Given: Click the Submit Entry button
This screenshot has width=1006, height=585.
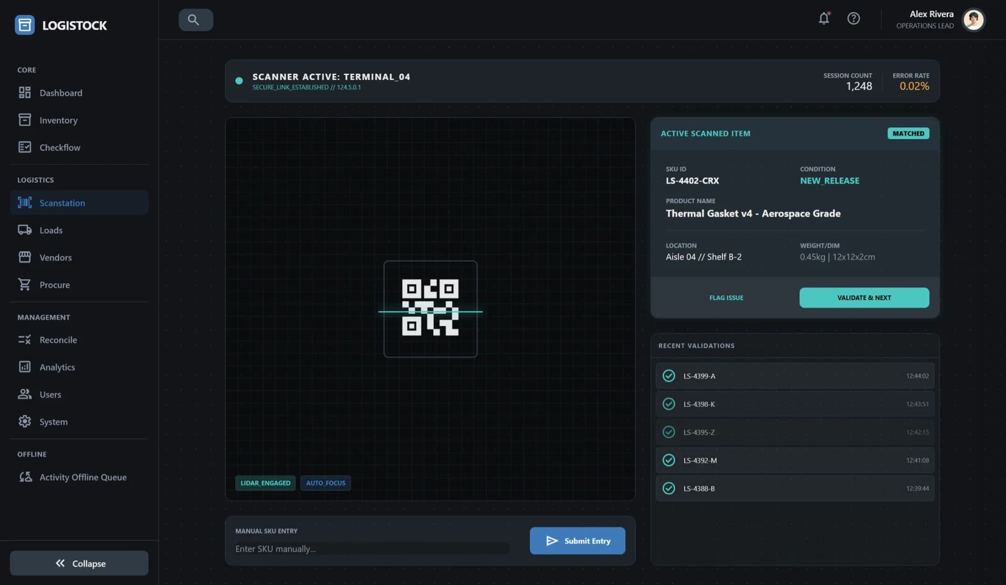Looking at the screenshot, I should coord(577,540).
